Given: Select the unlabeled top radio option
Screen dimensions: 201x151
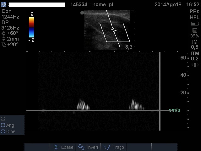Looking at the screenshot, I should [x=3, y=119].
